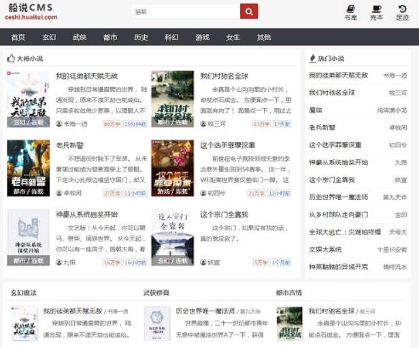This screenshot has width=419, height=348.
Task: Open the 游戏 category tab
Action: (x=202, y=37)
